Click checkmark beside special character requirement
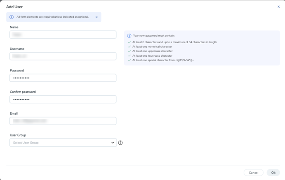The height and width of the screenshot is (180, 285). [x=129, y=60]
